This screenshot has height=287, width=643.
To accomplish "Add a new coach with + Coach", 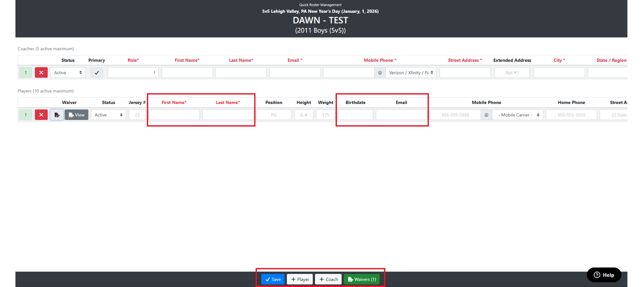I will [328, 279].
